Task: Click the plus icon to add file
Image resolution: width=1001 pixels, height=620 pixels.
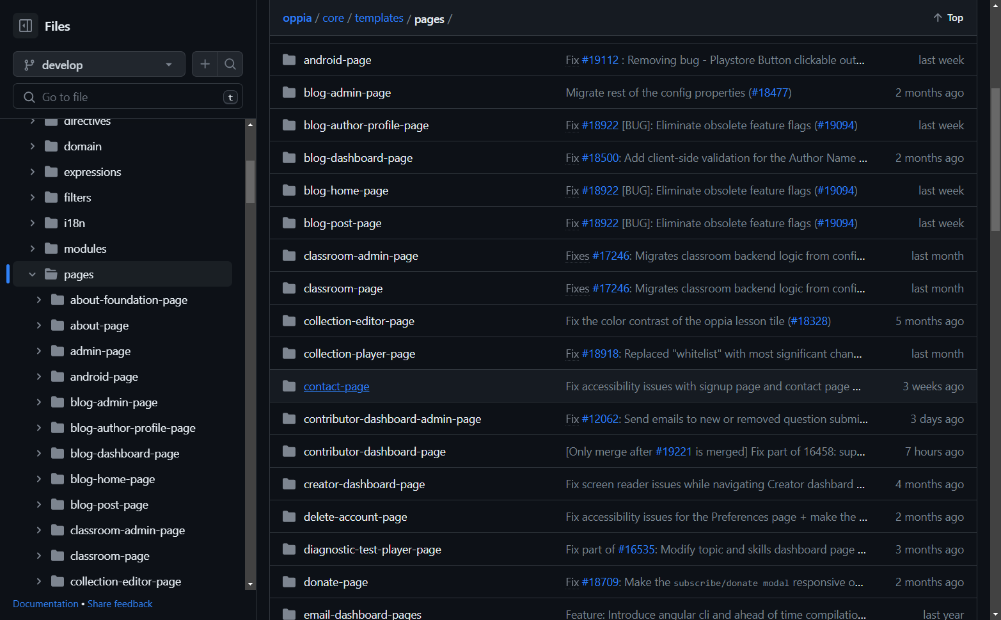Action: [205, 64]
